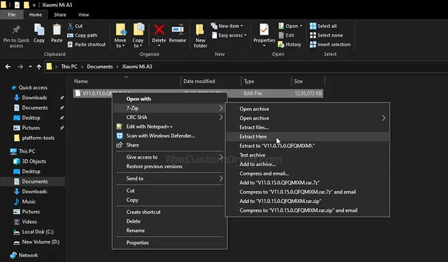The height and width of the screenshot is (262, 448).
Task: Click the red Delete icon
Action: (159, 30)
